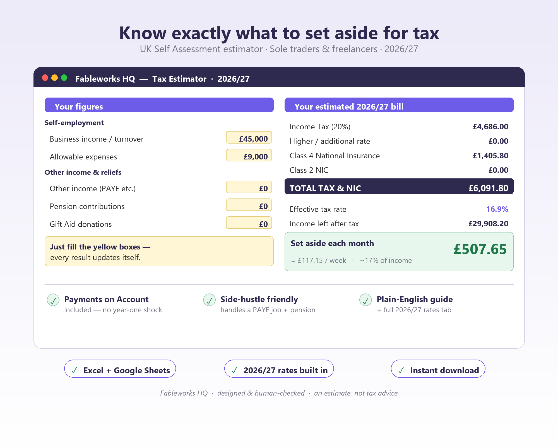Click the Plain-English guide checkmark icon
558x446 pixels.
[x=365, y=300]
